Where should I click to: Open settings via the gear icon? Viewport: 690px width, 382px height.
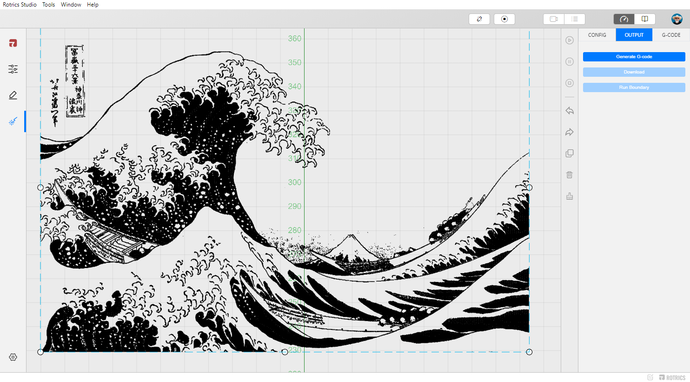(13, 357)
